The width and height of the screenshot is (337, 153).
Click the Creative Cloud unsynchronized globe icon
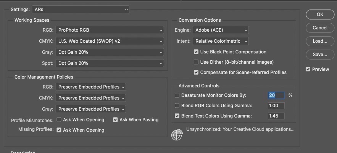[x=177, y=135]
